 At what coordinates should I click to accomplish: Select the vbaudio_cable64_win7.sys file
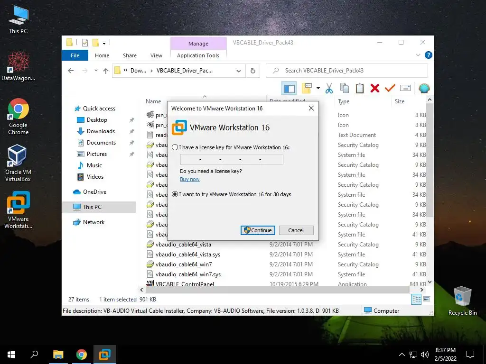pyautogui.click(x=188, y=274)
